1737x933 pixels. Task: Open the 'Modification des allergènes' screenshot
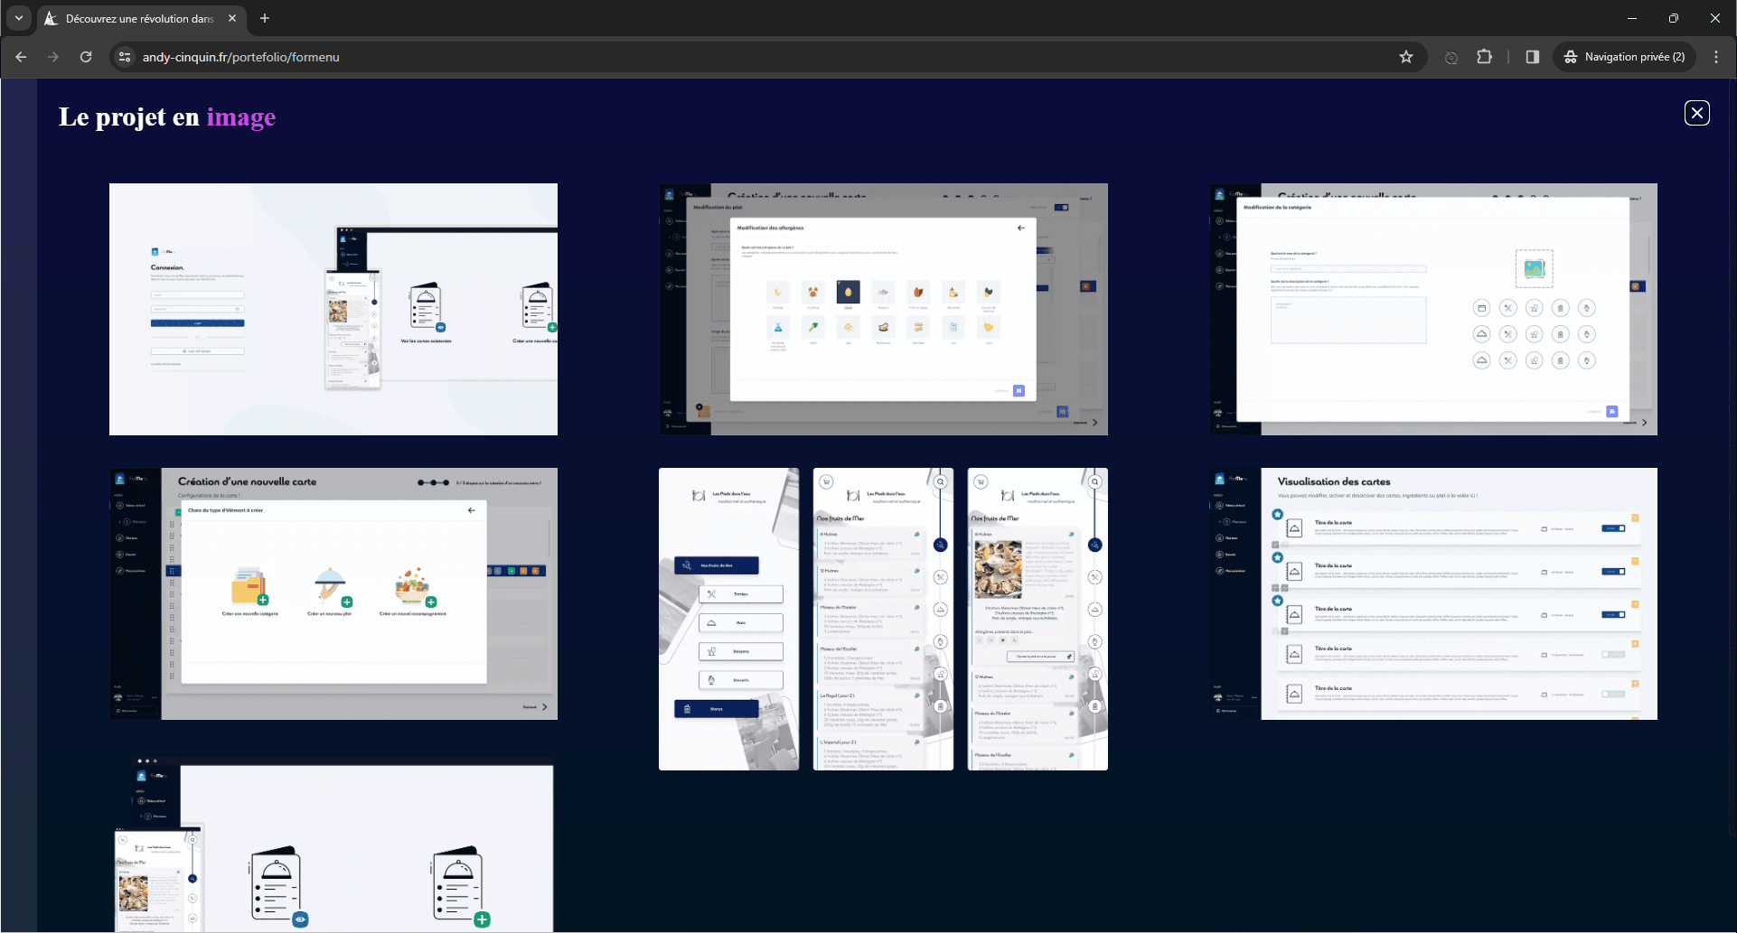pyautogui.click(x=883, y=309)
